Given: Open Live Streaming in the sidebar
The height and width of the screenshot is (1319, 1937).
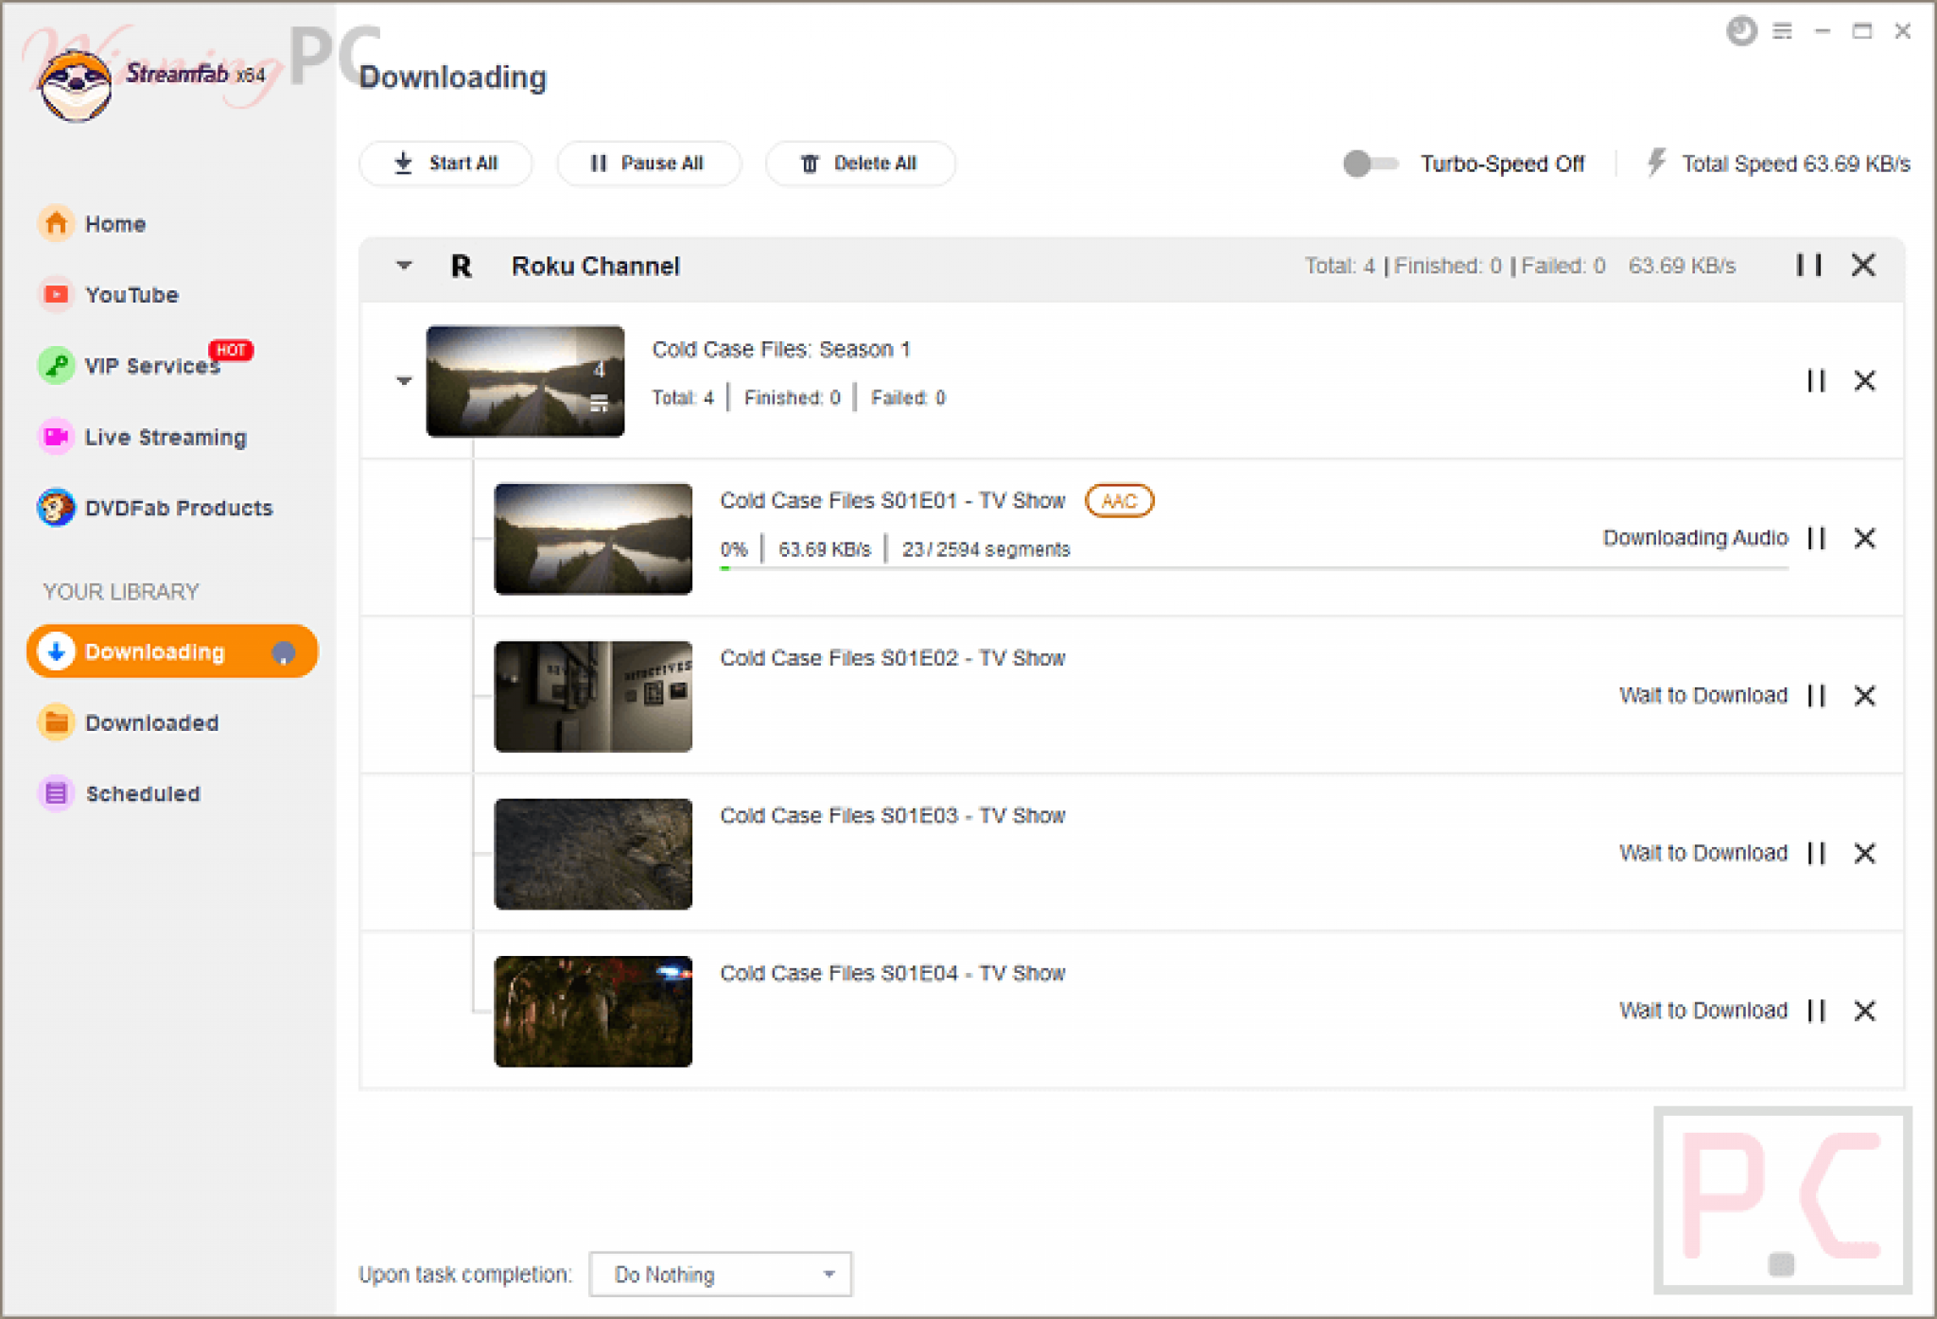Looking at the screenshot, I should pyautogui.click(x=143, y=437).
